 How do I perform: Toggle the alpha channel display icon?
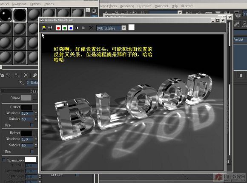[77, 28]
